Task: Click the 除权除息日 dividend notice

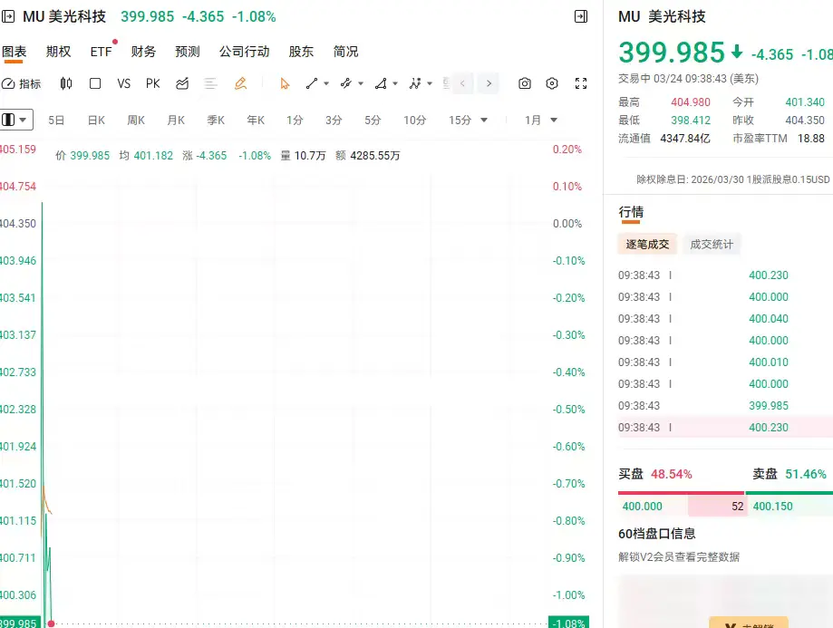Action: tap(733, 179)
